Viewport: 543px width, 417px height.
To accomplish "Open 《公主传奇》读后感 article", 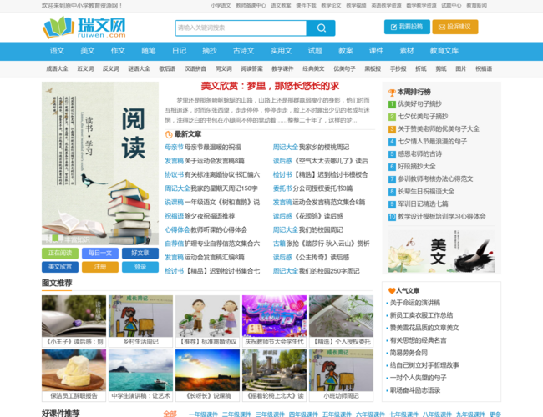I will pyautogui.click(x=321, y=258).
